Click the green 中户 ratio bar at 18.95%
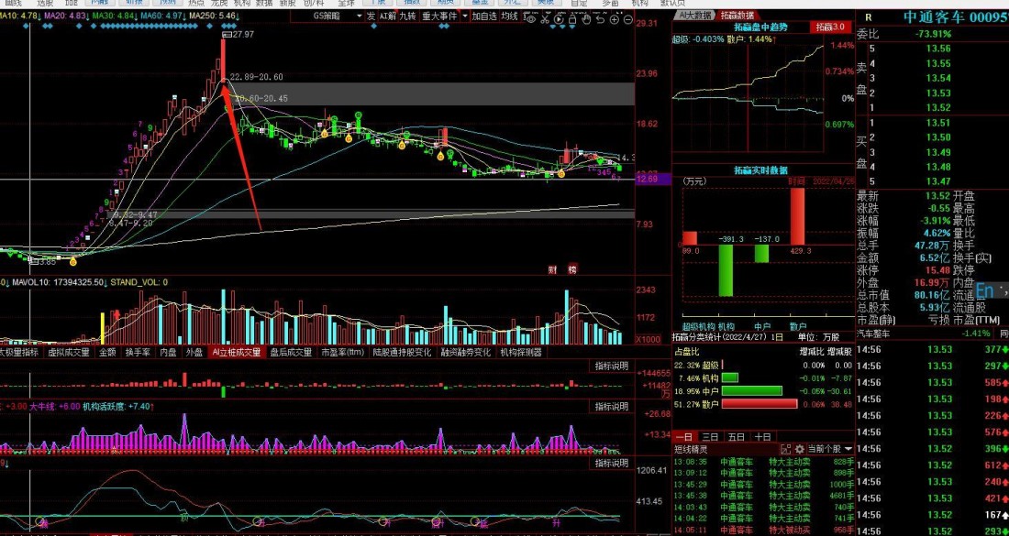The width and height of the screenshot is (1009, 536). tap(751, 390)
